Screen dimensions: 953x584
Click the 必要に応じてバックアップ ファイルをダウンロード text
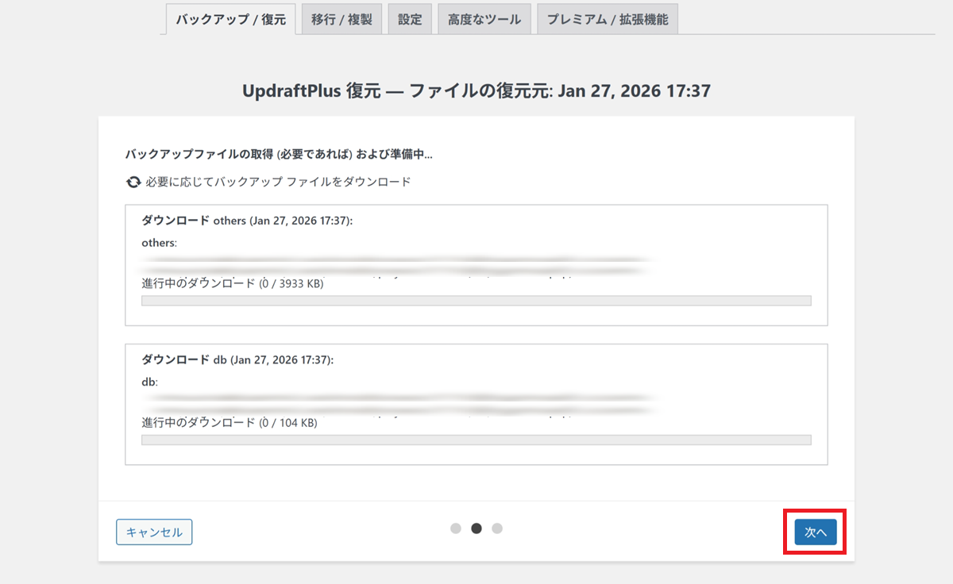tap(278, 182)
